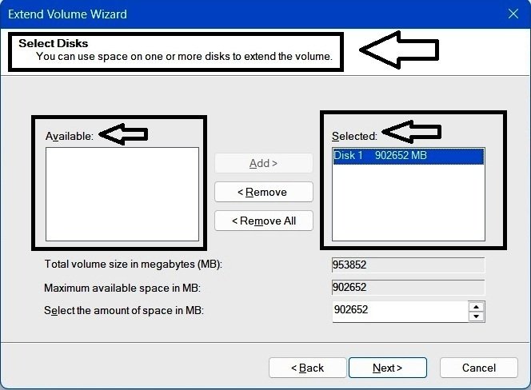531x390 pixels.
Task: Click the amount of space input field
Action: point(401,311)
